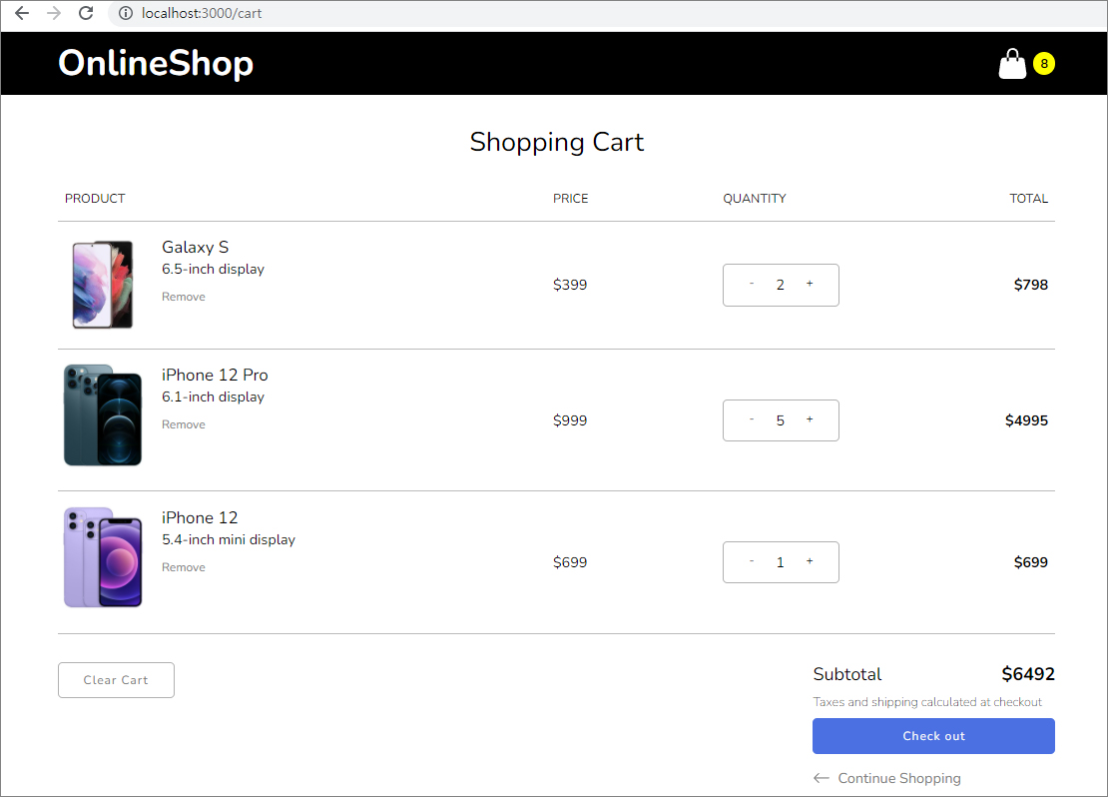Remove iPhone 12 Pro from the cart
Image resolution: width=1108 pixels, height=797 pixels.
[x=184, y=424]
